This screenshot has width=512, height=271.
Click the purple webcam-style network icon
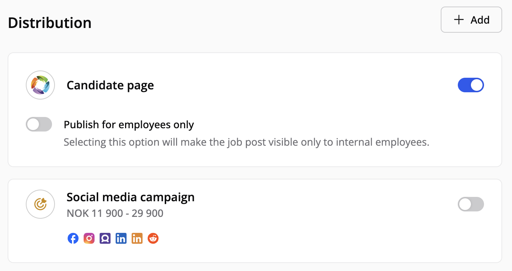point(105,239)
